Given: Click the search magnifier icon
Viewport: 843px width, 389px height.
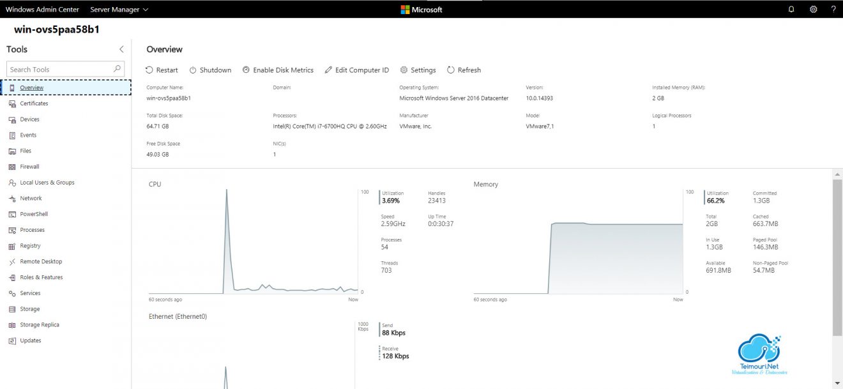Looking at the screenshot, I should tap(117, 69).
